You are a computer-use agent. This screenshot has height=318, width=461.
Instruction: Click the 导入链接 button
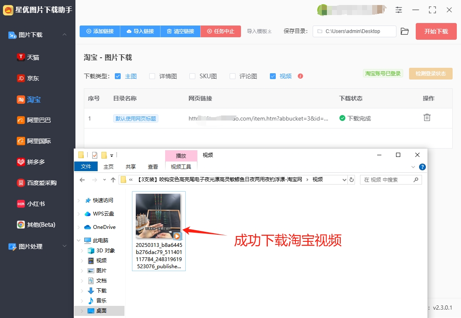tap(140, 31)
